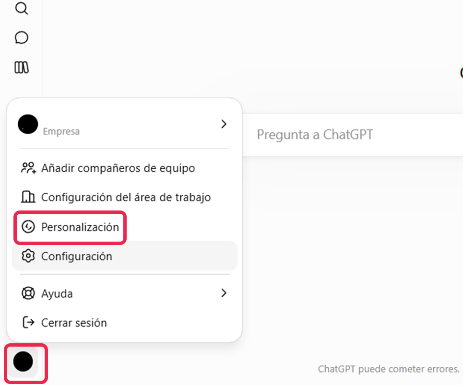
Task: Click the Empresa account avatar in menu
Action: pyautogui.click(x=28, y=124)
